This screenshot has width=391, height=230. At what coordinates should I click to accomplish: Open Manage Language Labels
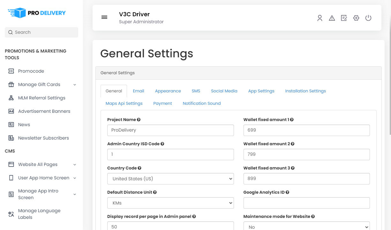[x=39, y=214]
